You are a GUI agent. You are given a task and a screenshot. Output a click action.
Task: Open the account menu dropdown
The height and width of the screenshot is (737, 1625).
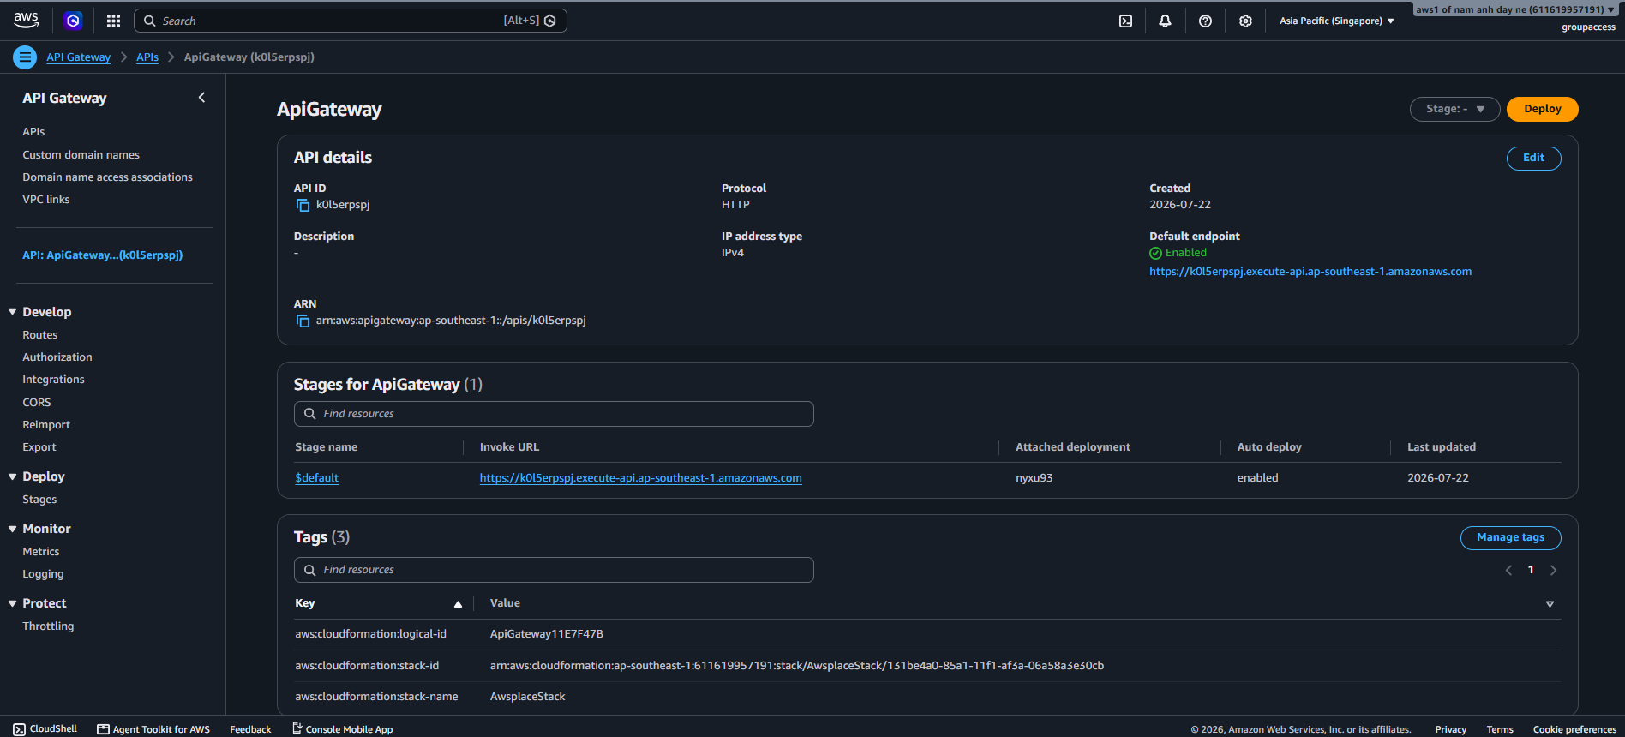point(1515,9)
